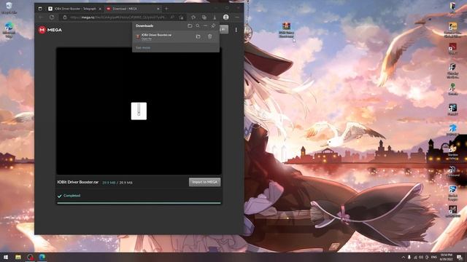Delete the IObit Driver Booster.rar download
Image resolution: width=467 pixels, height=262 pixels.
[x=209, y=36]
